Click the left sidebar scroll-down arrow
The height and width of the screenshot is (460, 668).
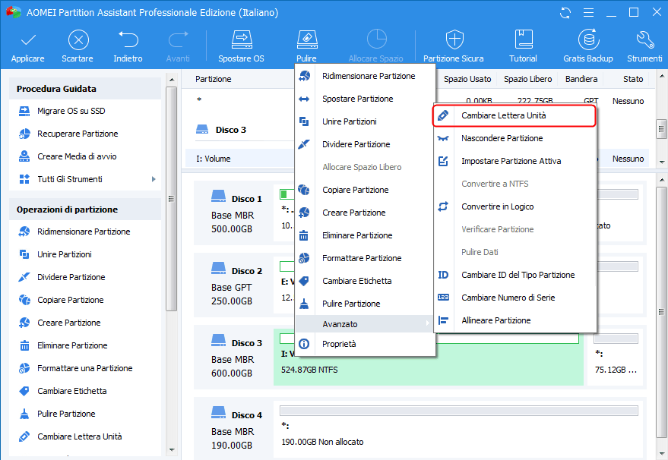click(x=172, y=449)
